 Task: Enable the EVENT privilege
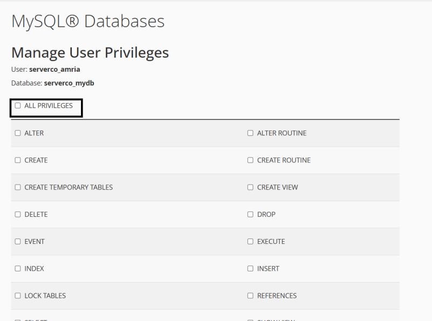pyautogui.click(x=18, y=242)
